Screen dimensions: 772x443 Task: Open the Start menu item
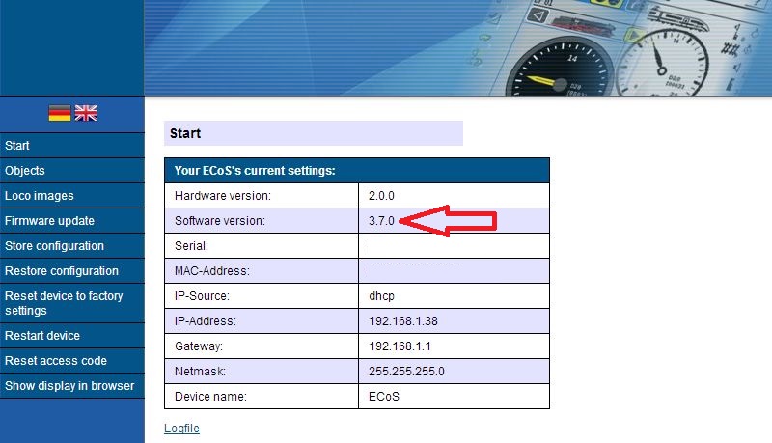pyautogui.click(x=17, y=146)
